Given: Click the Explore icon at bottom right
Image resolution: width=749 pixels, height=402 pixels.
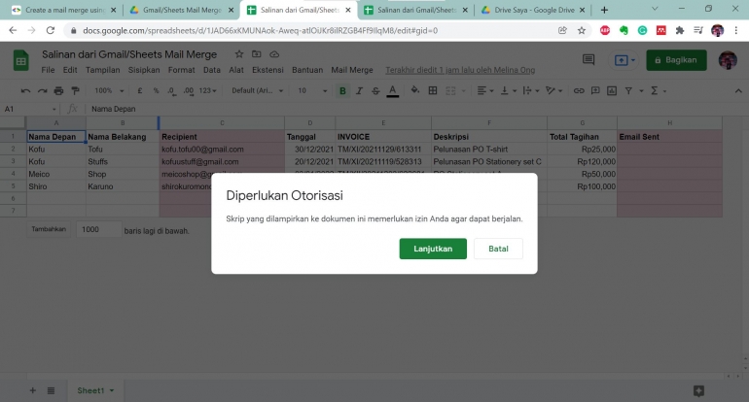Looking at the screenshot, I should pos(698,391).
